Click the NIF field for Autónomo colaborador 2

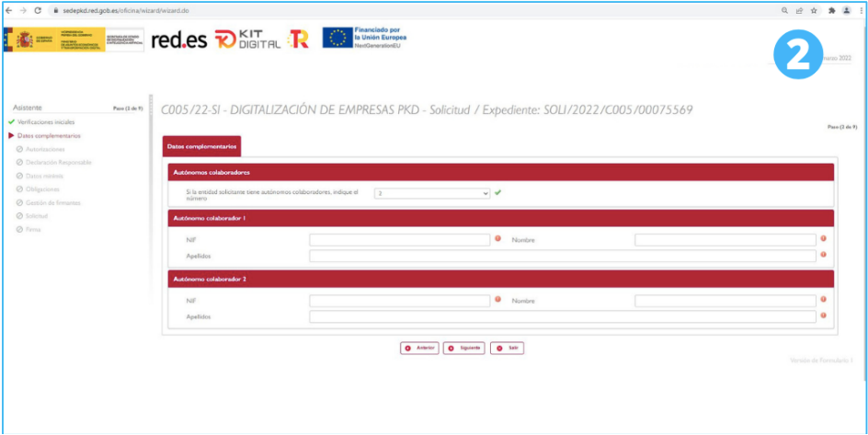tap(400, 301)
